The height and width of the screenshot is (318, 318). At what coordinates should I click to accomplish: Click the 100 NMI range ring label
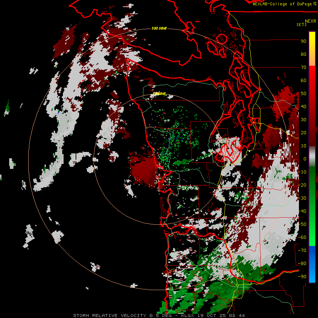[x=159, y=28]
